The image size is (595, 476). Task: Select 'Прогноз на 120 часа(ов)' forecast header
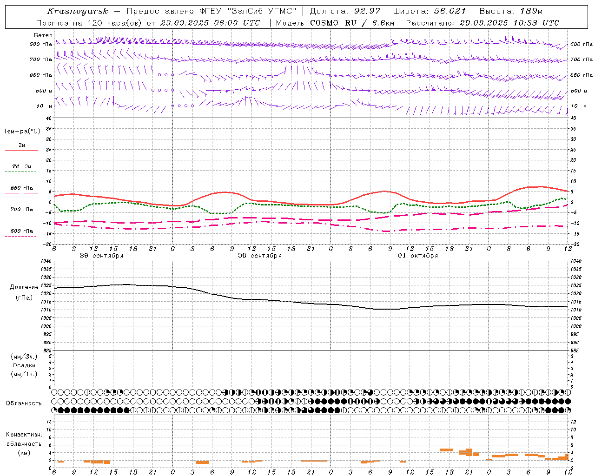point(89,23)
